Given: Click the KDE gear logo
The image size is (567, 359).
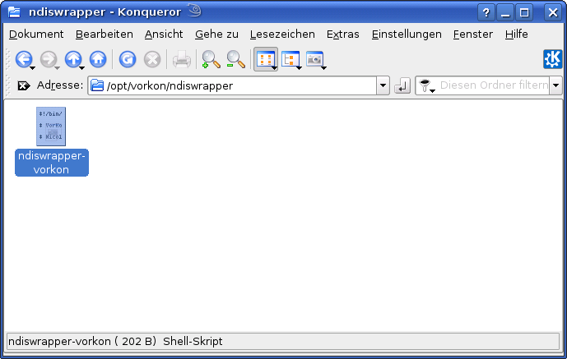Looking at the screenshot, I should click(x=552, y=59).
